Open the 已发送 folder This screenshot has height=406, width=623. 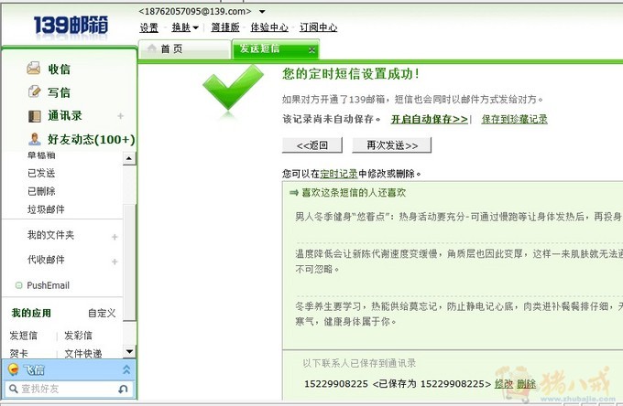[x=41, y=173]
